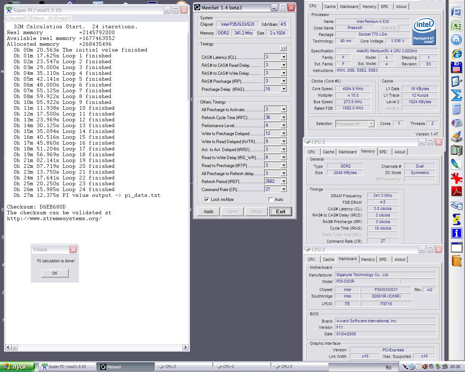This screenshot has width=465, height=372.
Task: Open the Command Rate (CR) dropdown in MemSet
Action: 284,189
